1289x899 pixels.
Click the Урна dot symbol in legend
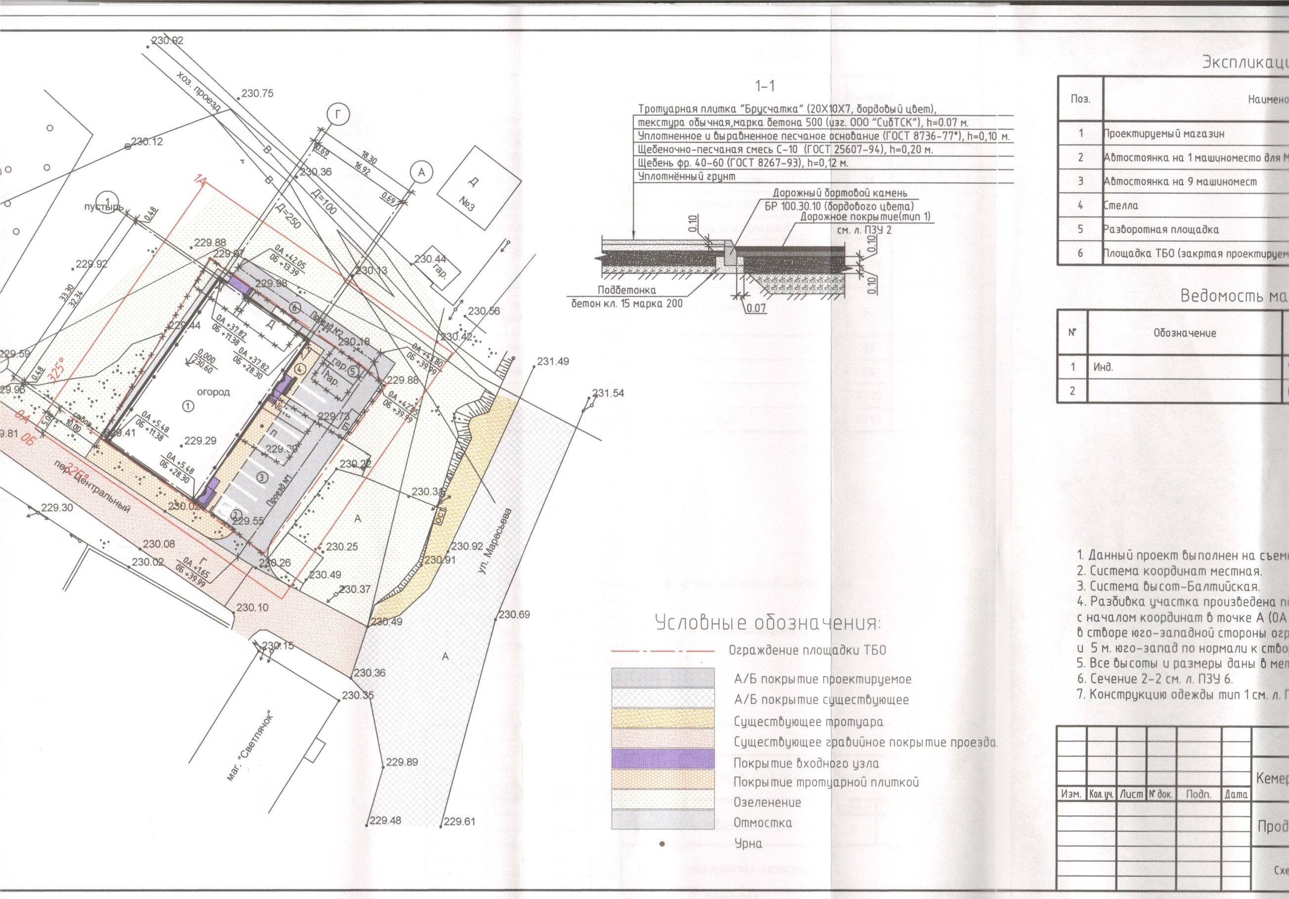click(663, 844)
